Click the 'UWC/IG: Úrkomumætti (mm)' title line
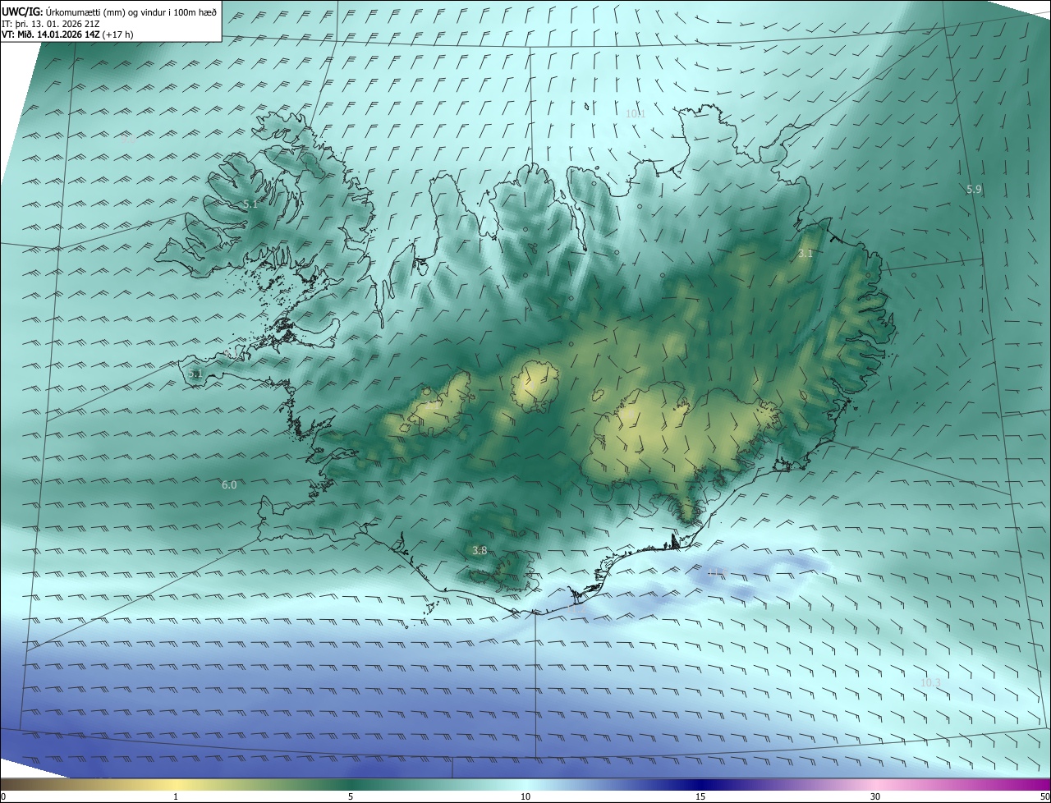 click(110, 11)
